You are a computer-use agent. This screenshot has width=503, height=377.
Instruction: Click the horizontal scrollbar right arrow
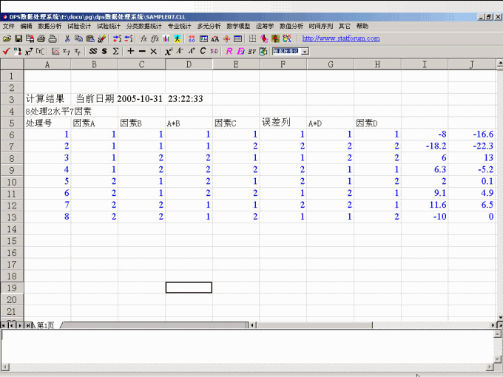tap(491, 325)
